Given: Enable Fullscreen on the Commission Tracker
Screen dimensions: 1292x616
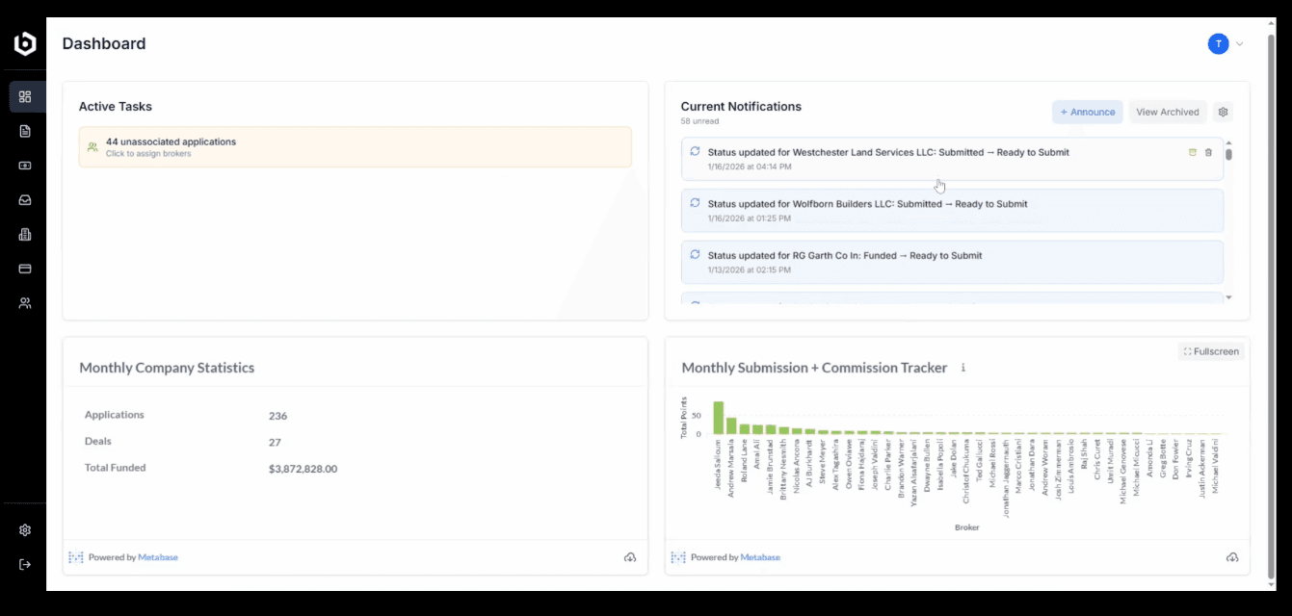Looking at the screenshot, I should pyautogui.click(x=1210, y=350).
